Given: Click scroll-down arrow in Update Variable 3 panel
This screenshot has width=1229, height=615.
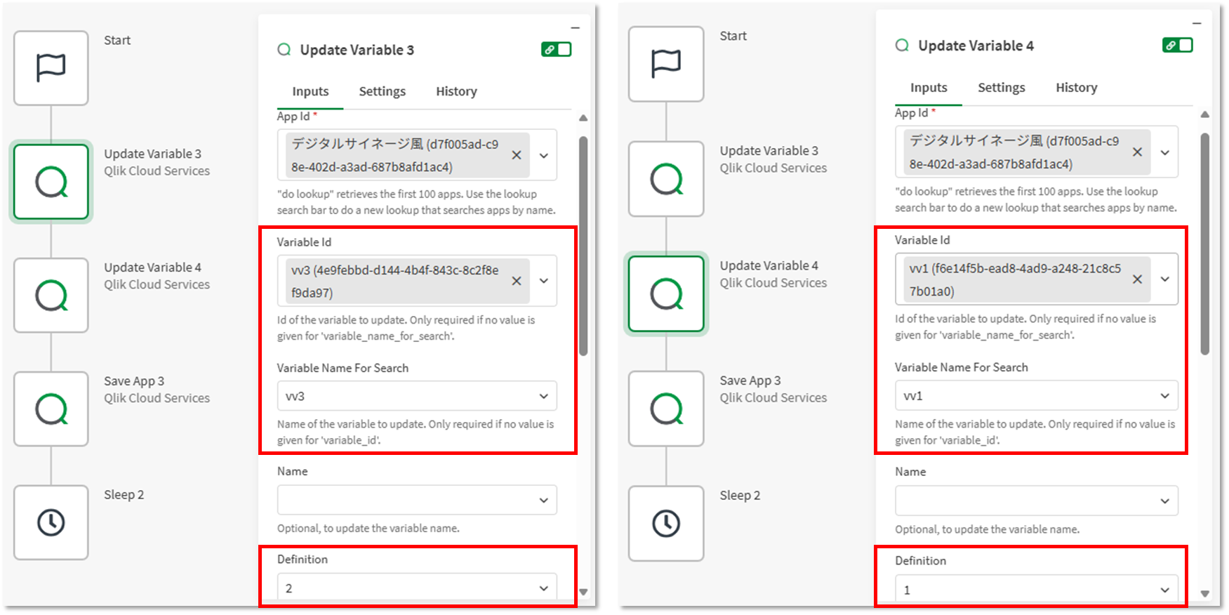Looking at the screenshot, I should pyautogui.click(x=583, y=592).
